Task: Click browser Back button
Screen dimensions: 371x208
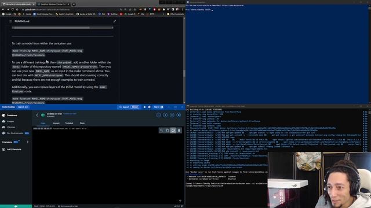Action: coord(3,9)
